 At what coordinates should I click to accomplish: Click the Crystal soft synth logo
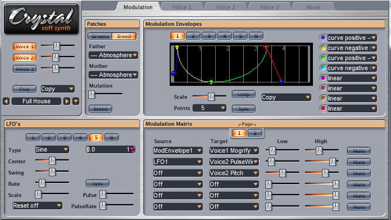click(x=42, y=19)
